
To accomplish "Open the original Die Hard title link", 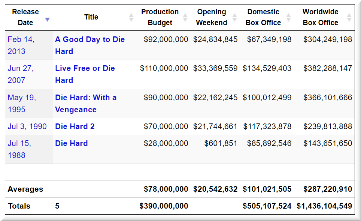I will (x=71, y=143).
